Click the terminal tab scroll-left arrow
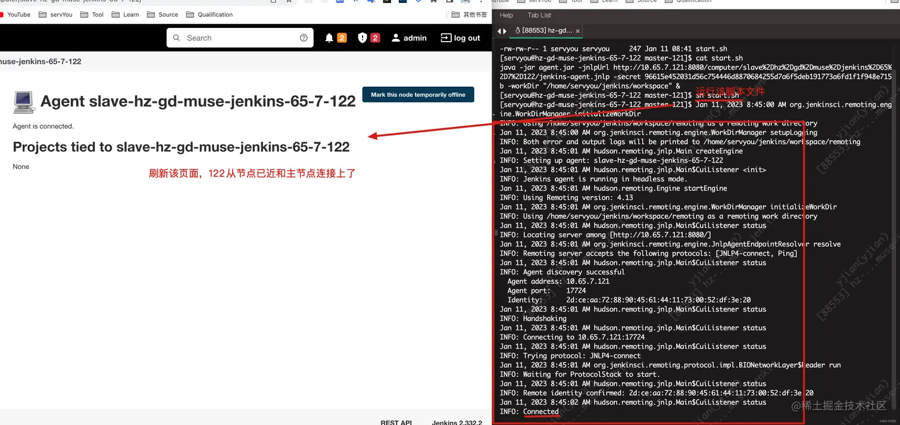900x425 pixels. tap(499, 30)
